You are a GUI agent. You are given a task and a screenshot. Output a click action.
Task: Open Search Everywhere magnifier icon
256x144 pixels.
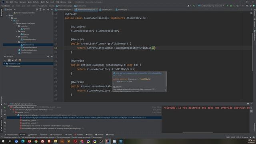(x=247, y=6)
